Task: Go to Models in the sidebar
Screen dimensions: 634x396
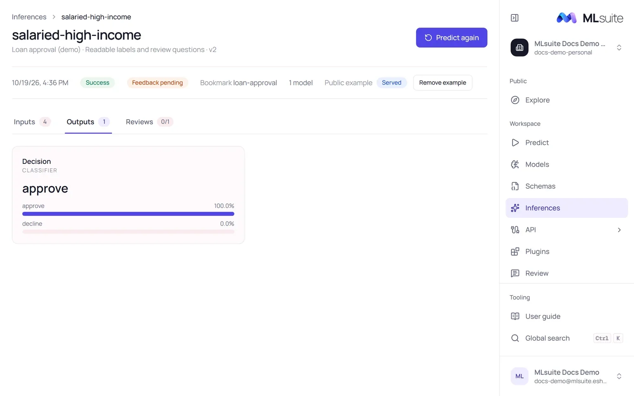Action: tap(567, 165)
